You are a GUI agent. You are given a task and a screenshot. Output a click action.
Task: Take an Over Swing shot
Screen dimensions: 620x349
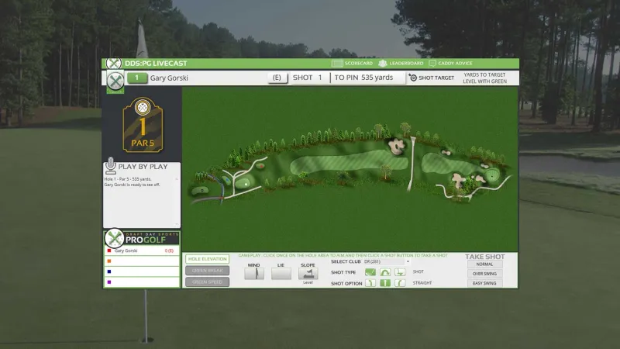484,274
